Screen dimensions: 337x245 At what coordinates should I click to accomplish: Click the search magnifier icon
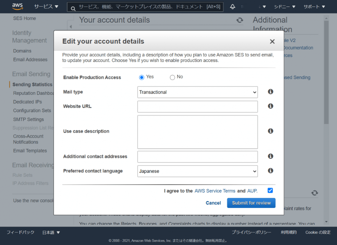point(73,9)
